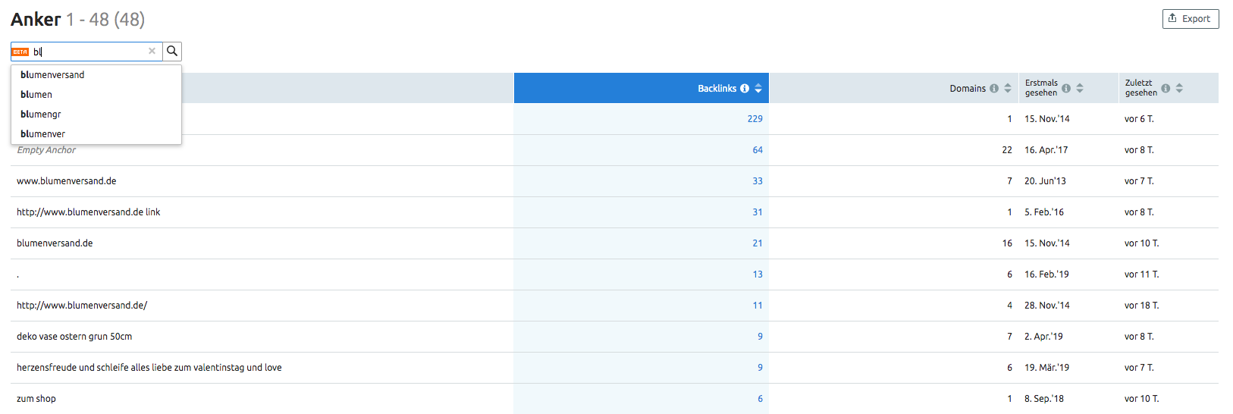The image size is (1233, 414).
Task: Click the 'http://www.blumenversand.de/' anchor text
Action: pos(82,306)
